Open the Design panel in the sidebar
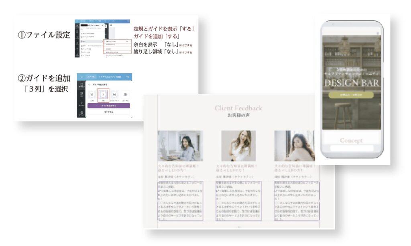 click(81, 86)
